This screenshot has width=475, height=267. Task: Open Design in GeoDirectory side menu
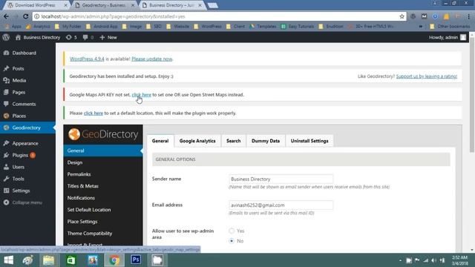103,162
